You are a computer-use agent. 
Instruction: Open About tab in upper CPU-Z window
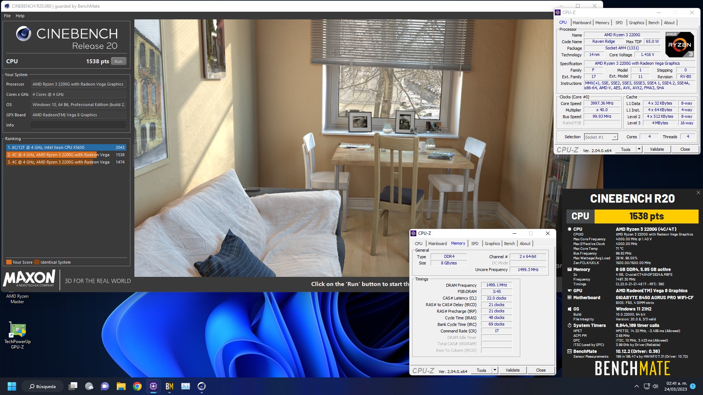(669, 23)
